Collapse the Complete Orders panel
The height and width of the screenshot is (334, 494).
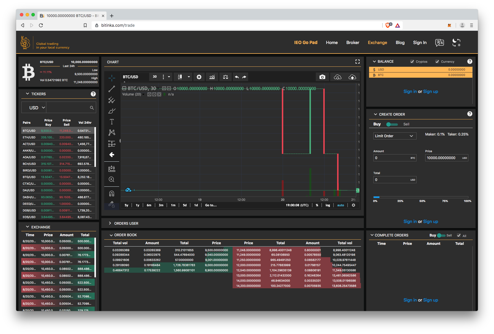(x=372, y=235)
